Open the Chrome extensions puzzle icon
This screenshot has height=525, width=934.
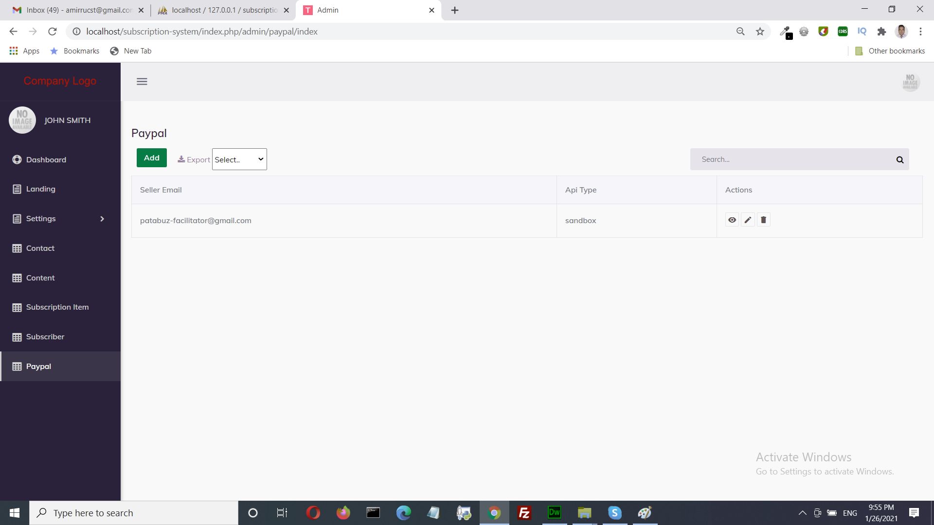point(881,32)
